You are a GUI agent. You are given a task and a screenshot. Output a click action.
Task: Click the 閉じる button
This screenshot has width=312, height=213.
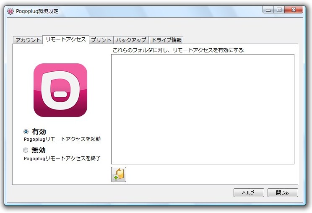pyautogui.click(x=283, y=193)
